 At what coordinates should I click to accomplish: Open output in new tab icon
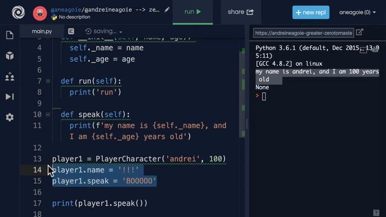coord(359,32)
